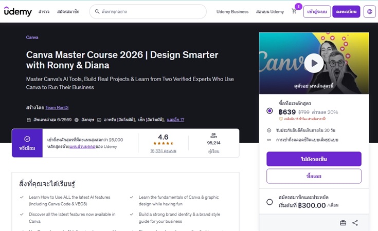Click the 4.6 rating value
This screenshot has width=378, height=231.
click(163, 137)
